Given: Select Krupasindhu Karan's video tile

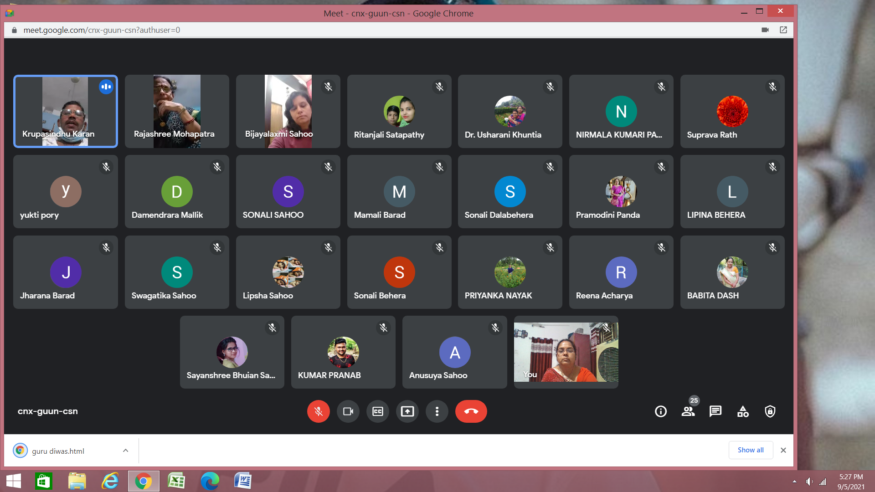Looking at the screenshot, I should [x=66, y=111].
